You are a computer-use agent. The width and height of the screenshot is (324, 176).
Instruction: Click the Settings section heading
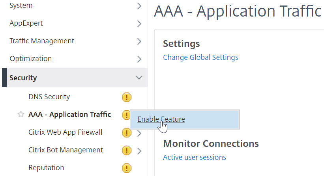tap(182, 43)
